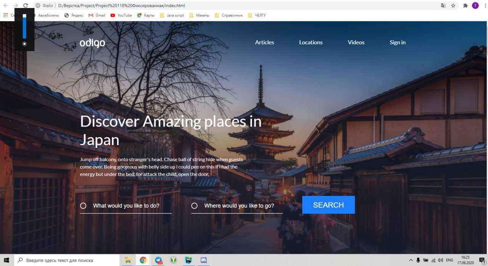Open the site info icon in the address bar
The image size is (488, 266).
point(38,5)
